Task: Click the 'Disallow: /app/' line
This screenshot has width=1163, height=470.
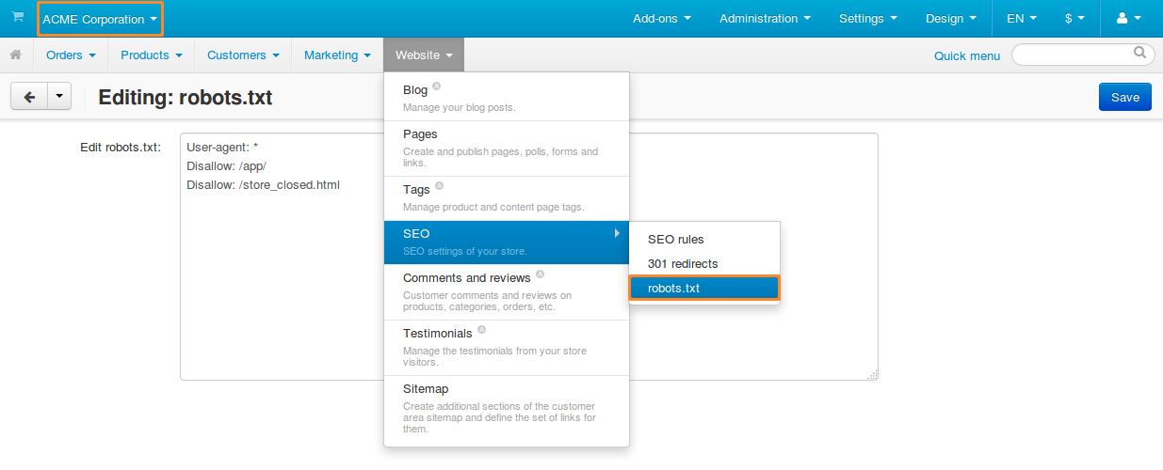Action: point(227,166)
